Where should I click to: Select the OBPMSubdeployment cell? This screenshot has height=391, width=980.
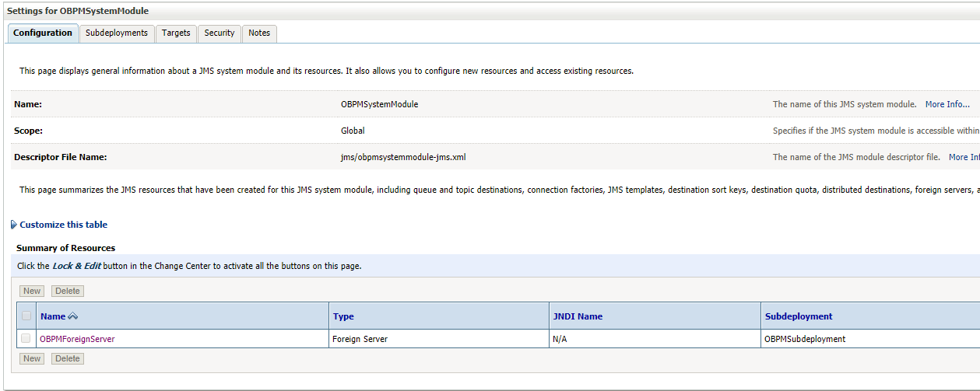(871, 339)
